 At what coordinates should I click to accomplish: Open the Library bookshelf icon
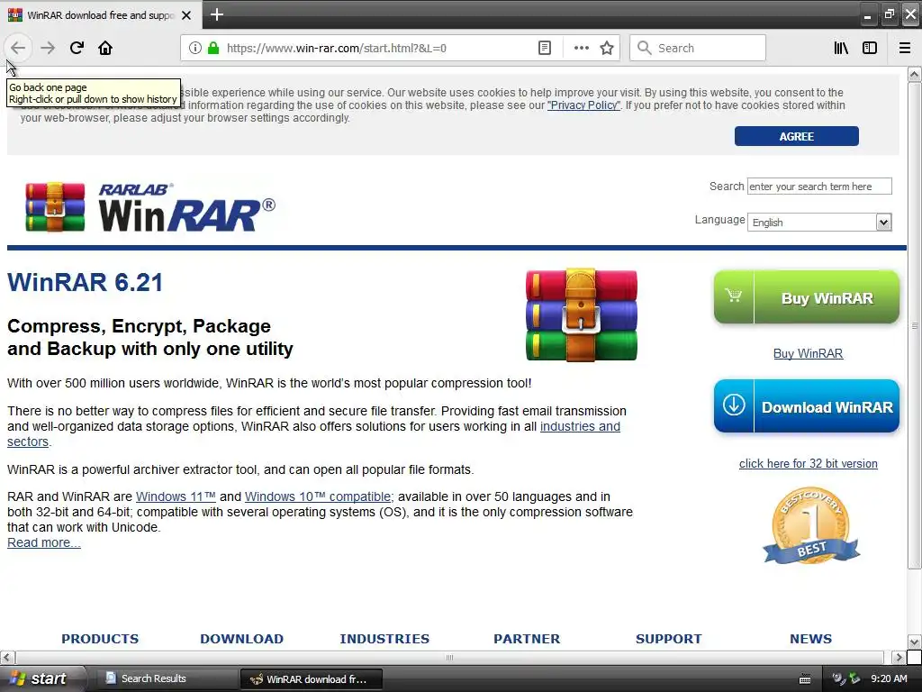(x=841, y=48)
